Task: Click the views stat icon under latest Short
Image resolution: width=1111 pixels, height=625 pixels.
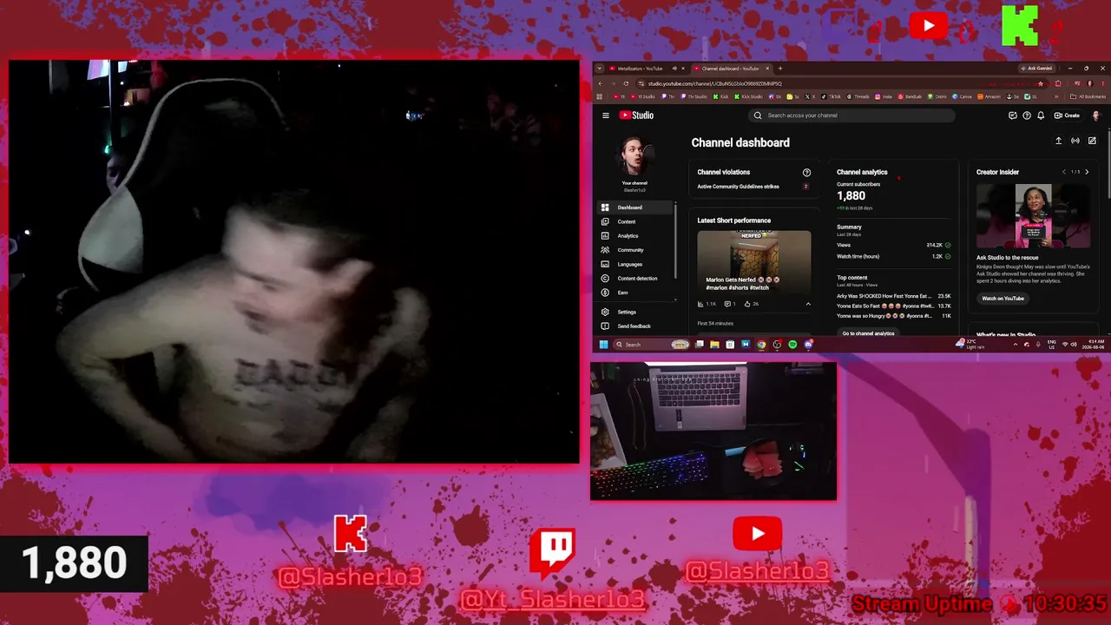Action: coord(700,304)
